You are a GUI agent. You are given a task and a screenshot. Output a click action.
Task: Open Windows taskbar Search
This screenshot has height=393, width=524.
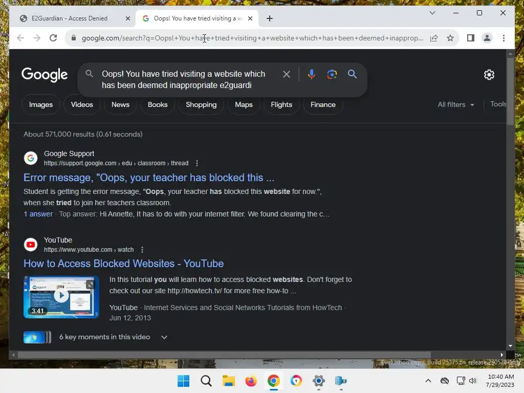pyautogui.click(x=206, y=381)
